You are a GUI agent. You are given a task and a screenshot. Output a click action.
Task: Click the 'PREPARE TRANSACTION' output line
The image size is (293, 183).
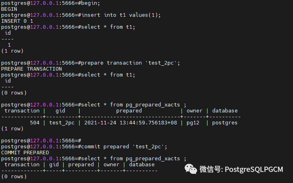[x=32, y=69]
